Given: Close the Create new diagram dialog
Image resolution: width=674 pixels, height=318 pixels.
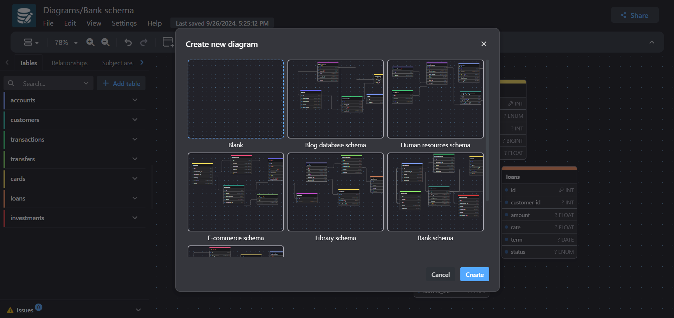Looking at the screenshot, I should pyautogui.click(x=484, y=44).
